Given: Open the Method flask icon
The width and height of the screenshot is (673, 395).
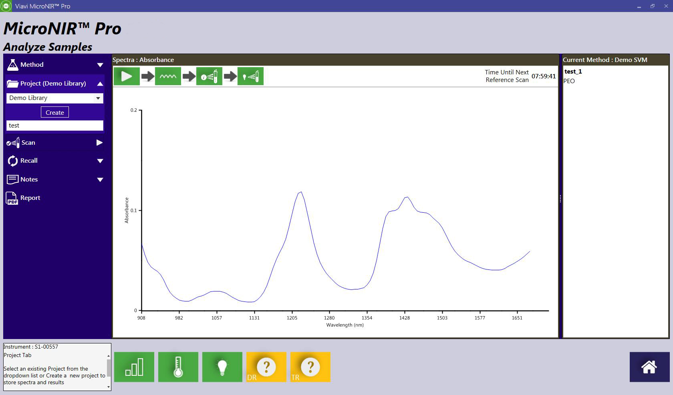Looking at the screenshot, I should click(13, 65).
